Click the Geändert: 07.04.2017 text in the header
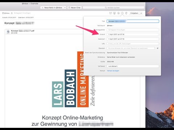 [x=26, y=17]
